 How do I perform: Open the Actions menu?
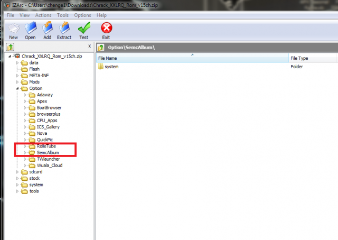(x=43, y=15)
